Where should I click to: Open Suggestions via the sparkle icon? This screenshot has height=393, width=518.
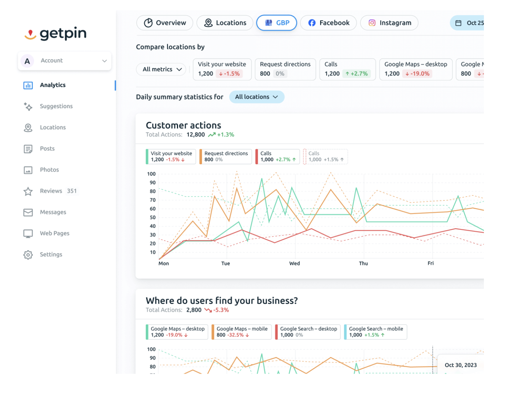click(x=28, y=106)
